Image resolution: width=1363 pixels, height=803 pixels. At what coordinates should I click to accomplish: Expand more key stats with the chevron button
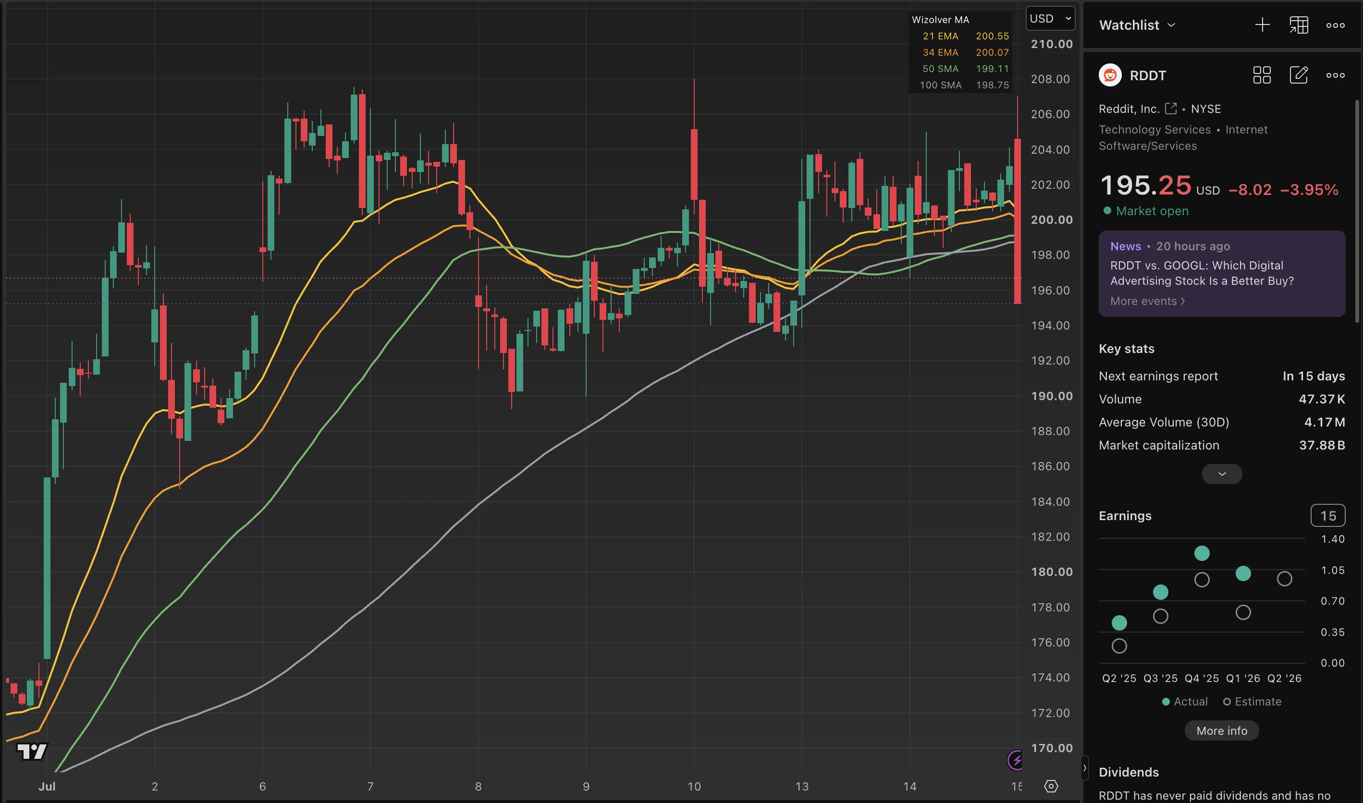coord(1222,474)
